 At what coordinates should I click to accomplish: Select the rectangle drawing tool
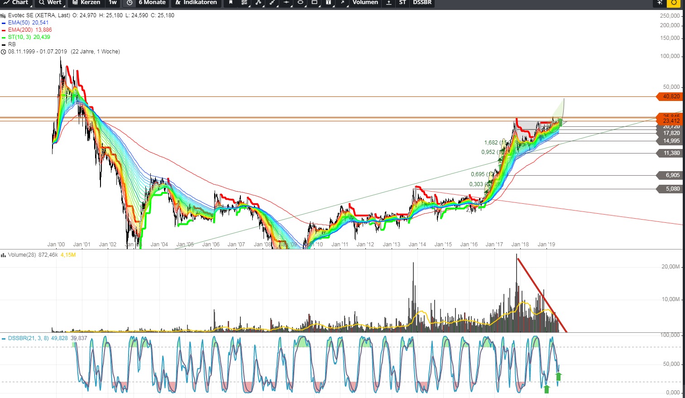click(315, 3)
